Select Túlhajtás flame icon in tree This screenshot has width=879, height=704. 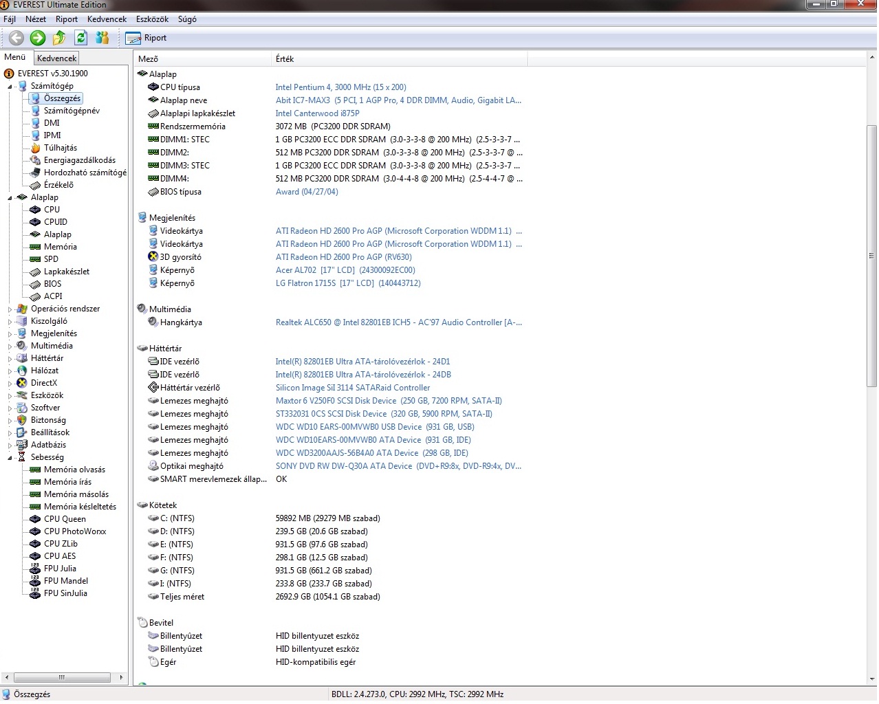pos(35,148)
